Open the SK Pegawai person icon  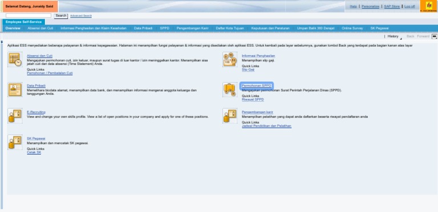coord(15,142)
